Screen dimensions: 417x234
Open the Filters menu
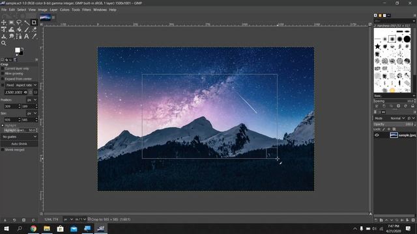[87, 10]
